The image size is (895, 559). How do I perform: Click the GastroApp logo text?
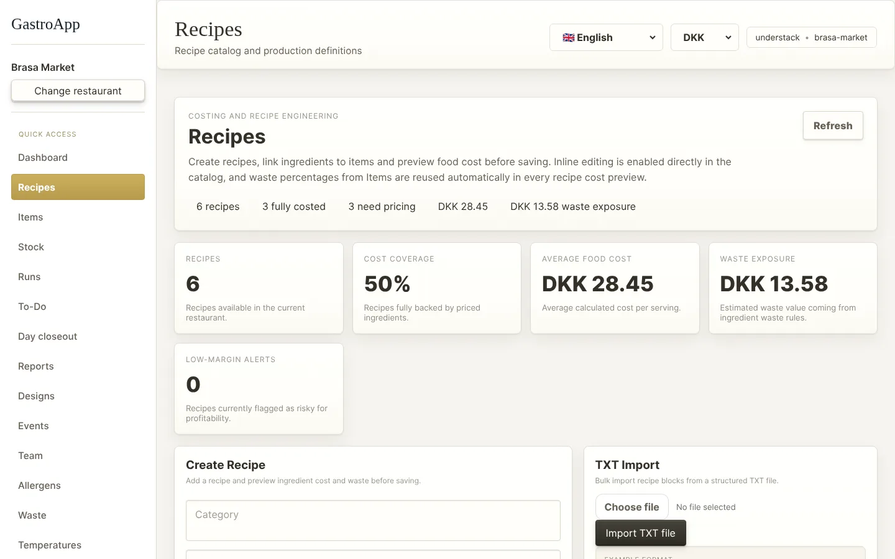[45, 24]
